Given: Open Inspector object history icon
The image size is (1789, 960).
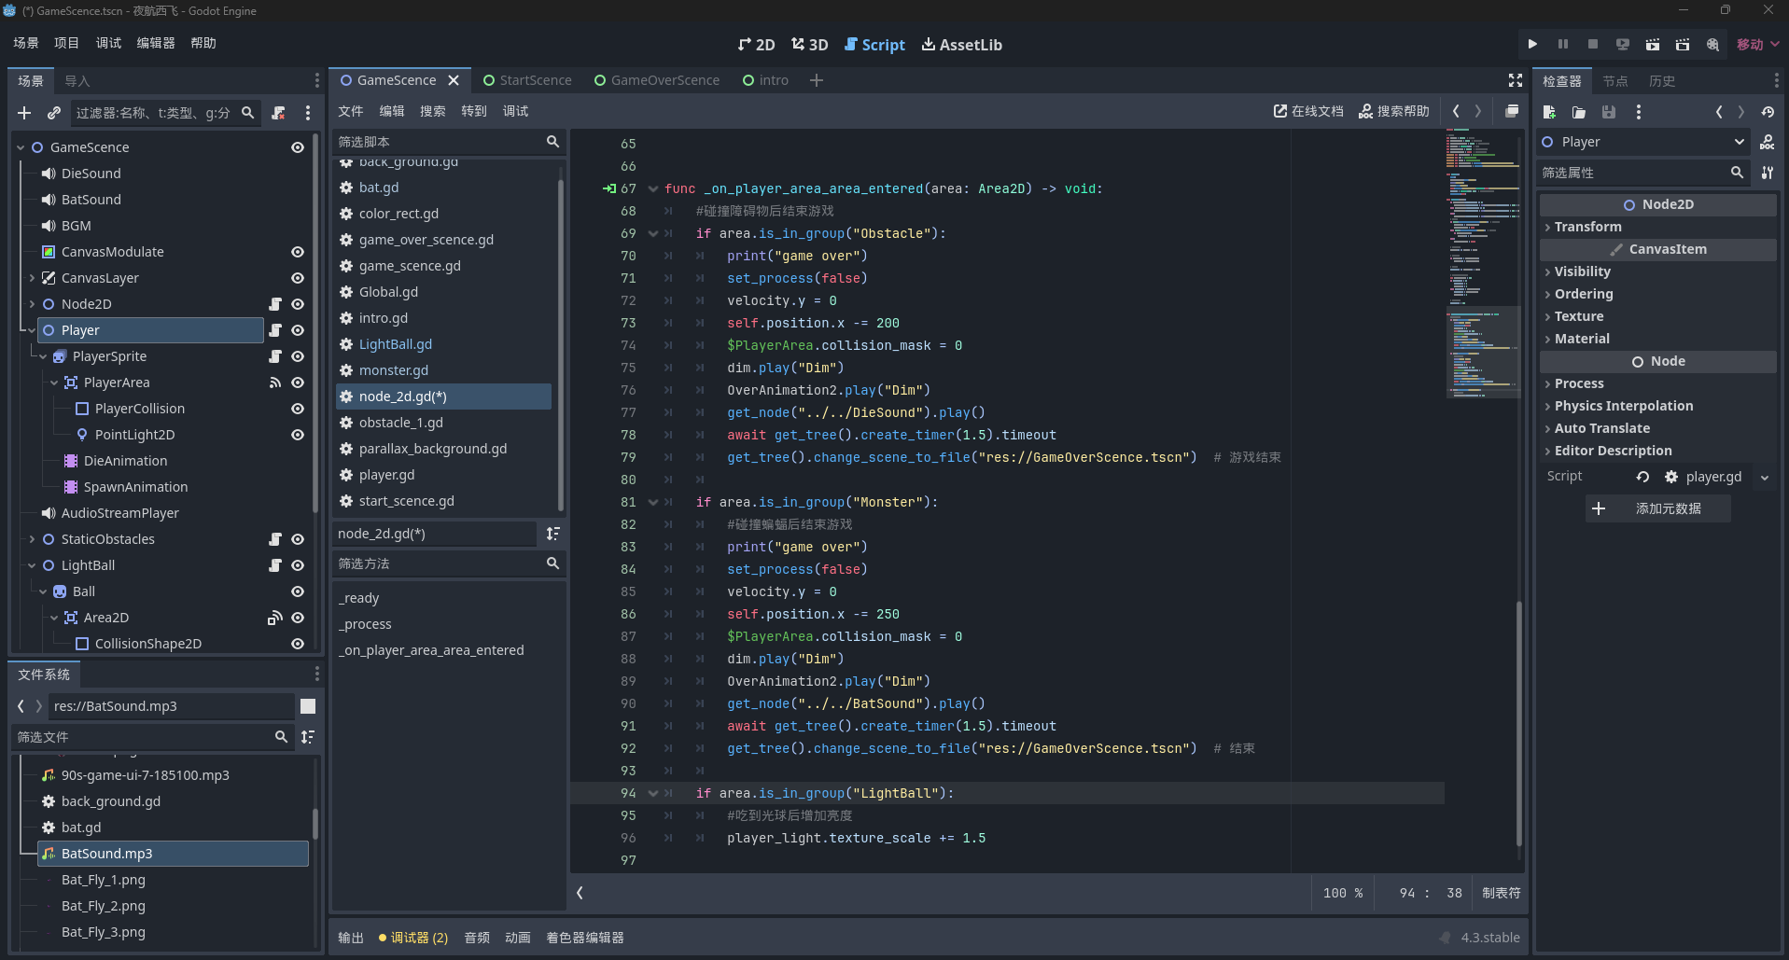Looking at the screenshot, I should 1768,112.
